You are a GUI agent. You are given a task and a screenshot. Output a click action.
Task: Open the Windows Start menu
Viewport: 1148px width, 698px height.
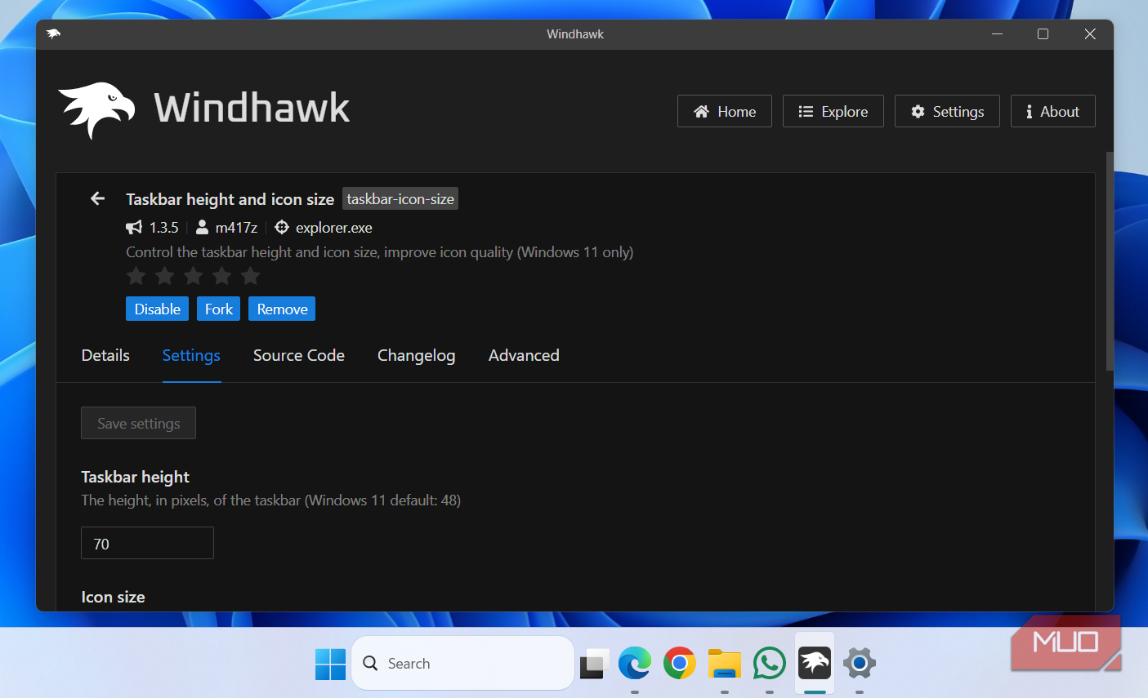(330, 664)
